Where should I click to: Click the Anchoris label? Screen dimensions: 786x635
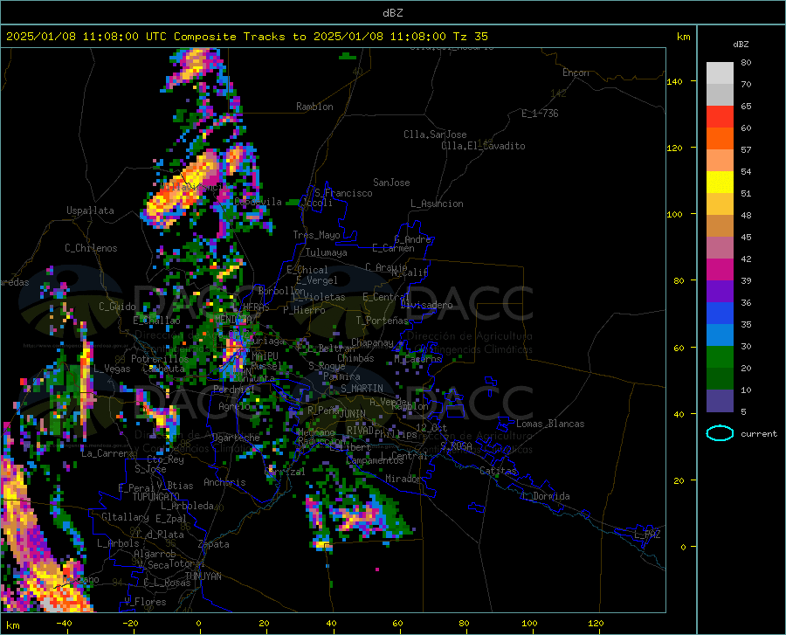pos(224,482)
